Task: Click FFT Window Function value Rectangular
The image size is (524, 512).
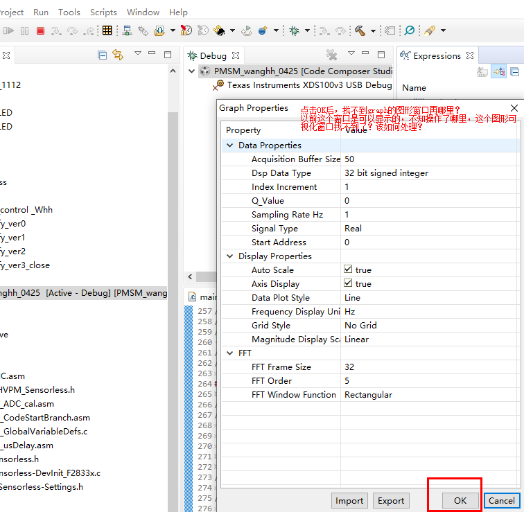Action: [429, 395]
